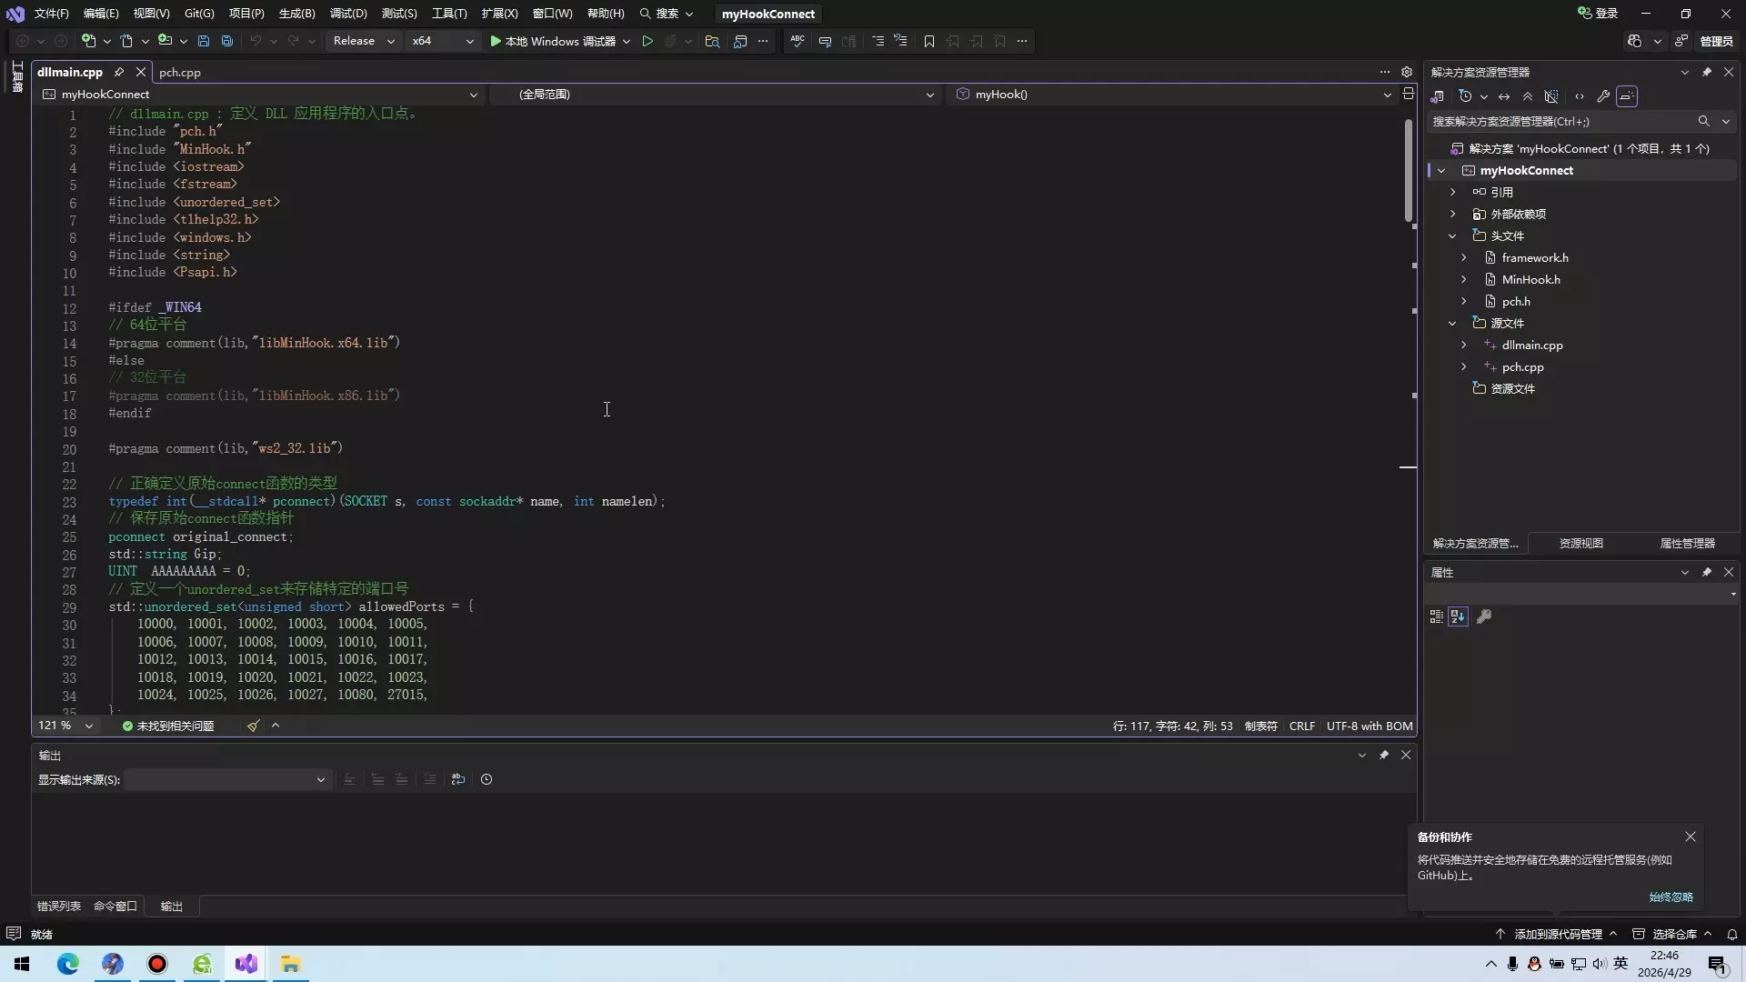Viewport: 1746px width, 982px height.
Task: Click the Save All toolbar icon
Action: [x=227, y=41]
